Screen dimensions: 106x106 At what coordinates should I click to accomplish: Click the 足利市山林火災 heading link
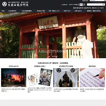14,66
